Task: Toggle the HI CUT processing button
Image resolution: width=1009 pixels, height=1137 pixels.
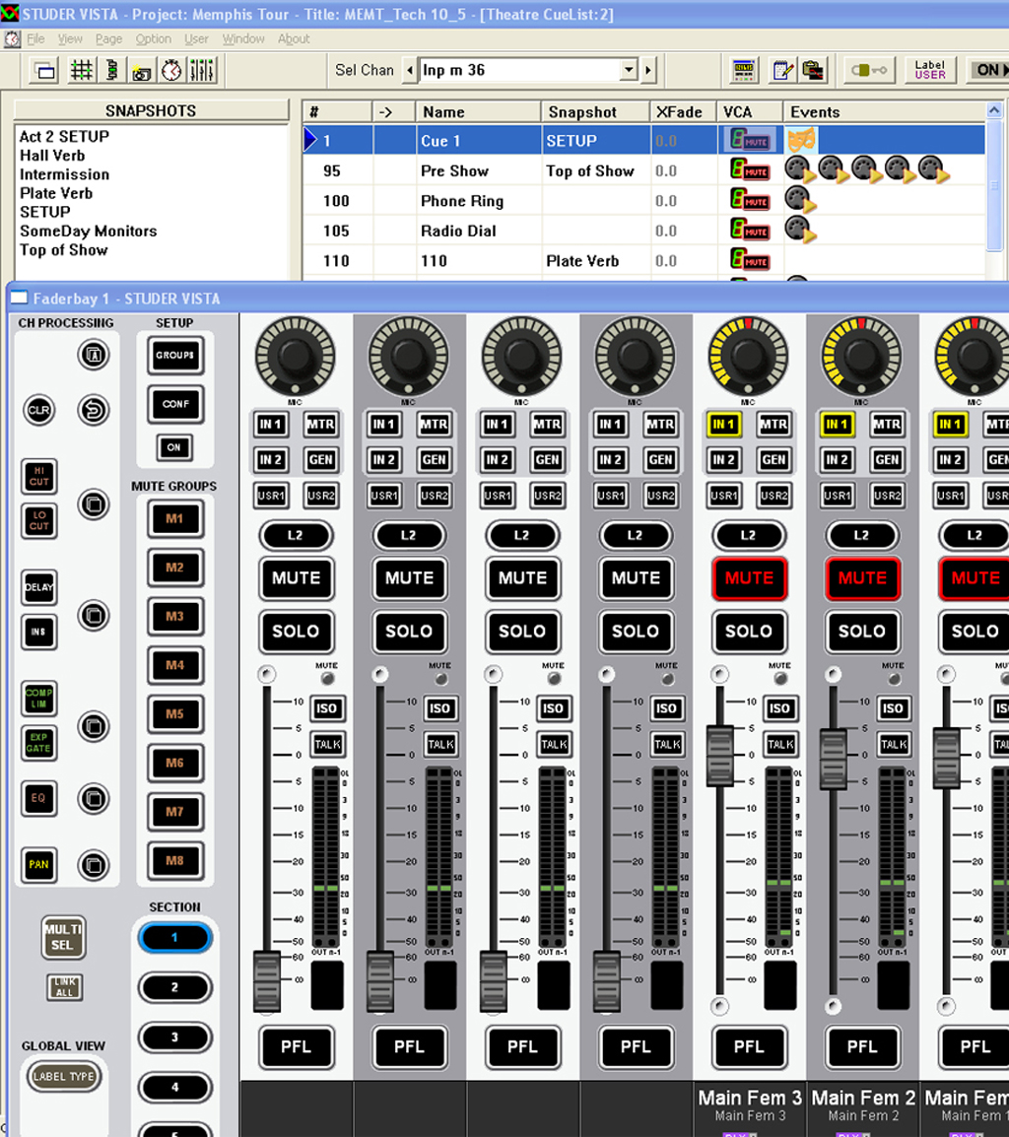Action: 39,477
